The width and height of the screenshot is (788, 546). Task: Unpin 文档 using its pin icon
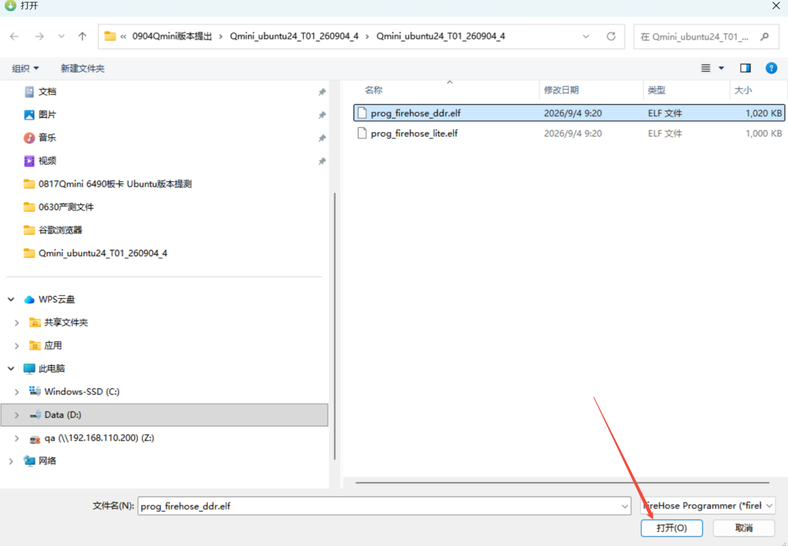point(322,92)
